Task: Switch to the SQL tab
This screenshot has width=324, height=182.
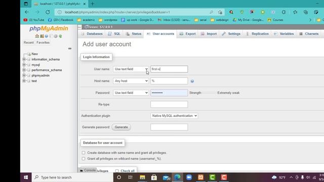Action: pyautogui.click(x=114, y=34)
